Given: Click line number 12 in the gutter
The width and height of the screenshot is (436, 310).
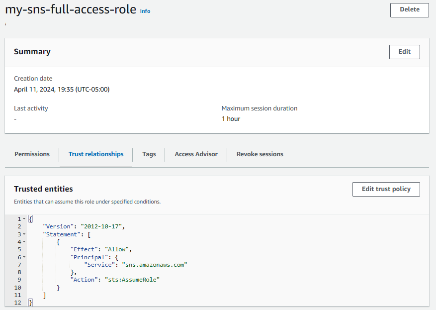Looking at the screenshot, I should [17, 303].
